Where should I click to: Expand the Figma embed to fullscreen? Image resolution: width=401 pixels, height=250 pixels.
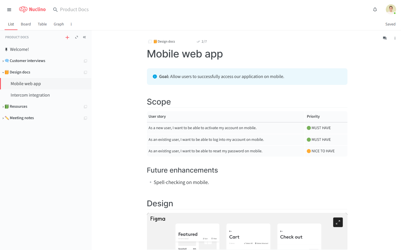(338, 222)
